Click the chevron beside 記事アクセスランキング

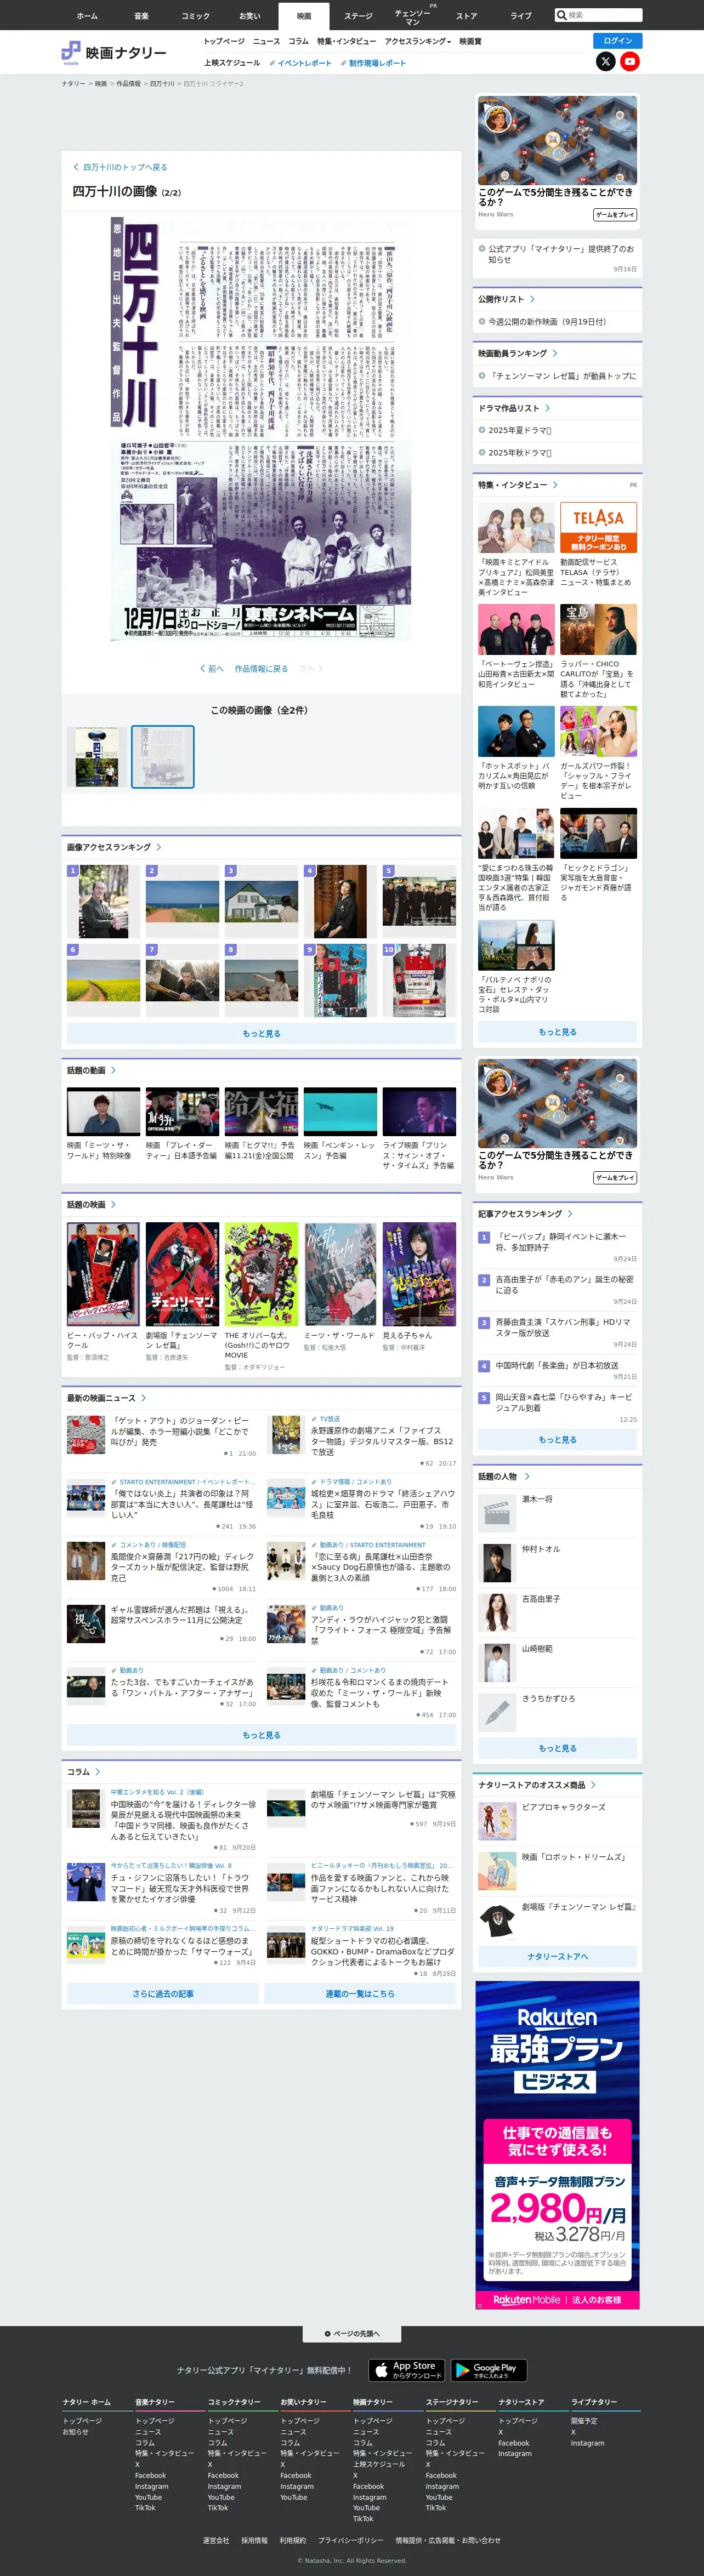[x=570, y=1214]
